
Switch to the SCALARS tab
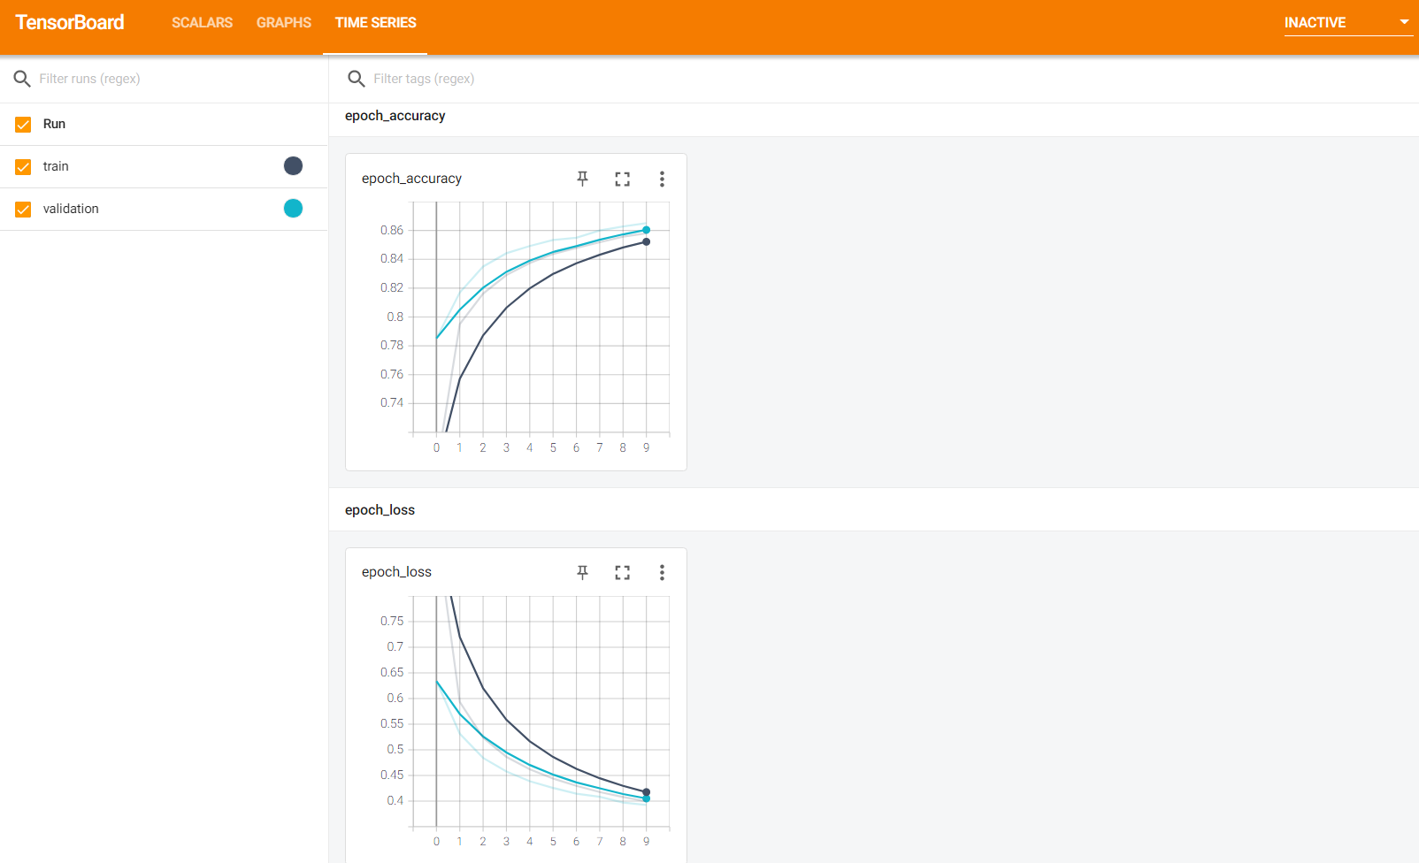click(x=202, y=23)
